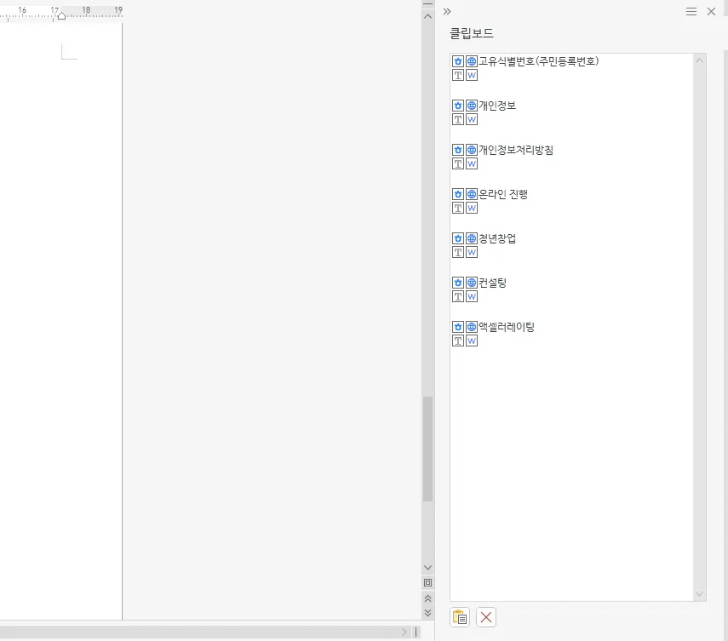Delete all clipboard items with the red X
Viewport: 728px width, 641px height.
[486, 617]
